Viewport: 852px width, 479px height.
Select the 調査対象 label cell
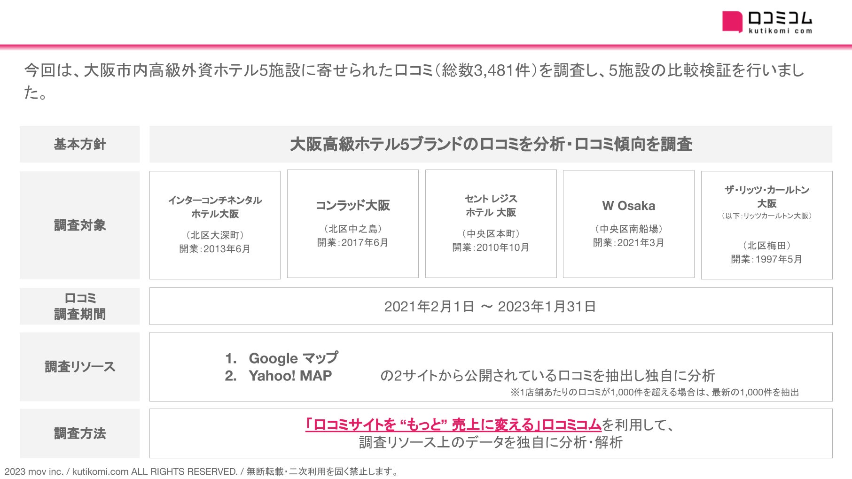[80, 225]
